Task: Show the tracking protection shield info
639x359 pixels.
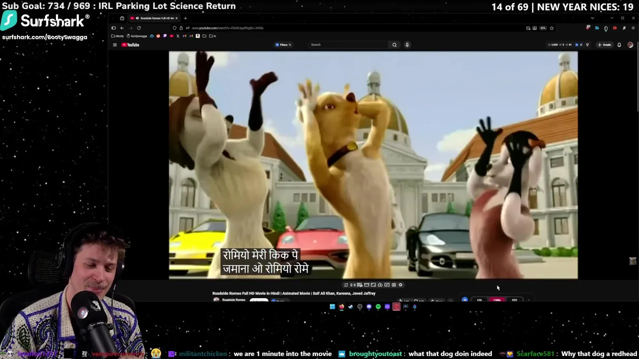Action: 174,28
